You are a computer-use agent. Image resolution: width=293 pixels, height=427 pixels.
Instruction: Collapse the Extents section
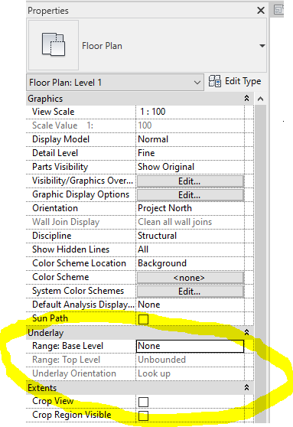point(246,387)
